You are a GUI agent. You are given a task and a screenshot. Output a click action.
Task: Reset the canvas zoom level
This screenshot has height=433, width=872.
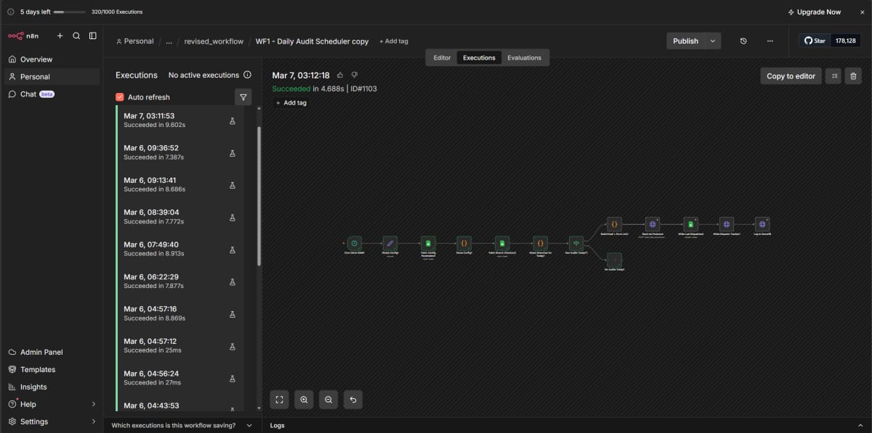[353, 400]
